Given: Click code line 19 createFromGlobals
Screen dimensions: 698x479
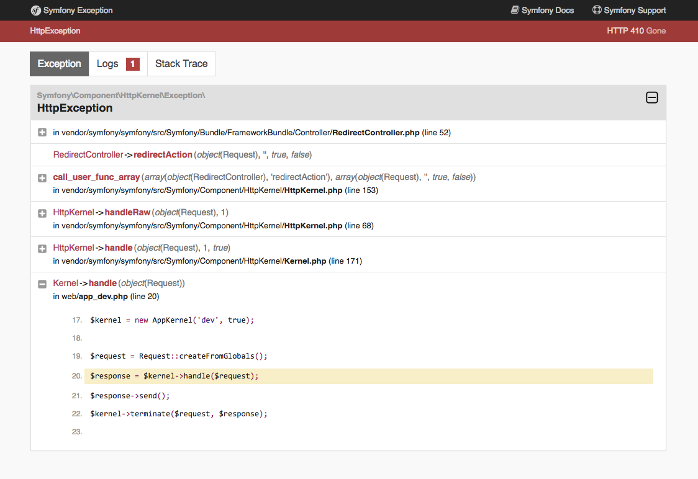Looking at the screenshot, I should click(178, 356).
